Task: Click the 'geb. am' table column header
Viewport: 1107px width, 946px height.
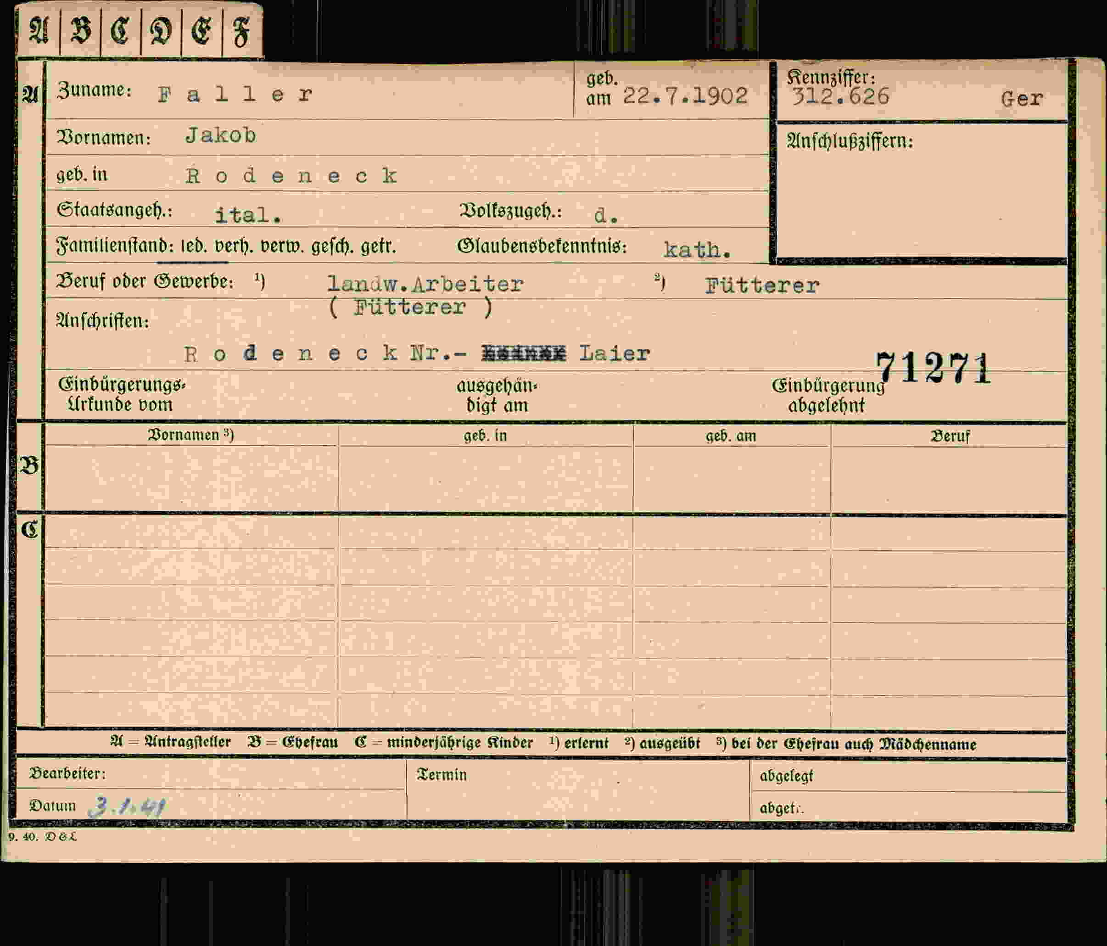Action: tap(731, 436)
